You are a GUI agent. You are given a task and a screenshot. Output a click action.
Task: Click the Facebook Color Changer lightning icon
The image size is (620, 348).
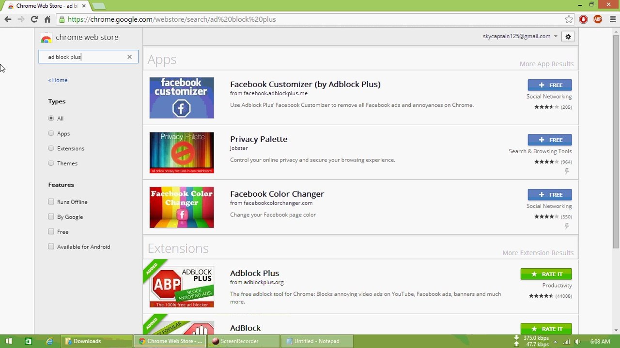tap(567, 226)
